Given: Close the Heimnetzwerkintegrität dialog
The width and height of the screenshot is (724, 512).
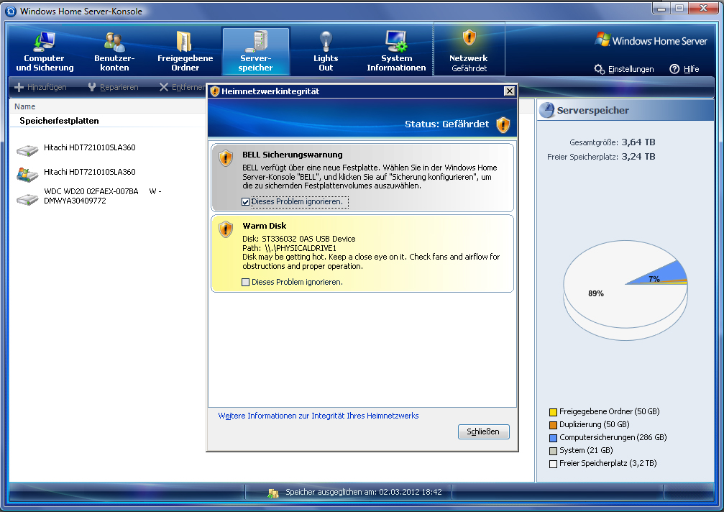Looking at the screenshot, I should click(509, 91).
